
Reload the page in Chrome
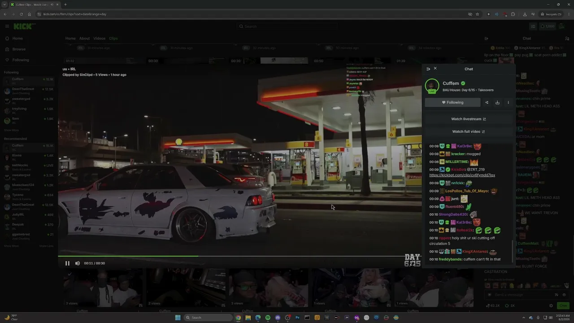[21, 14]
